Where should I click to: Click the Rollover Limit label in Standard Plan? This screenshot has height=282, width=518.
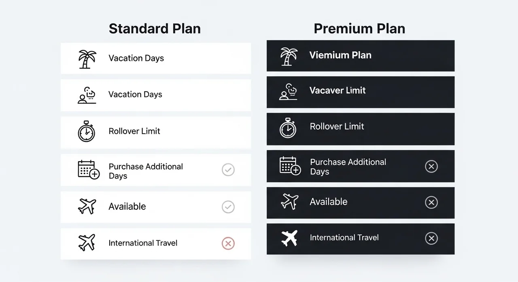134,131
